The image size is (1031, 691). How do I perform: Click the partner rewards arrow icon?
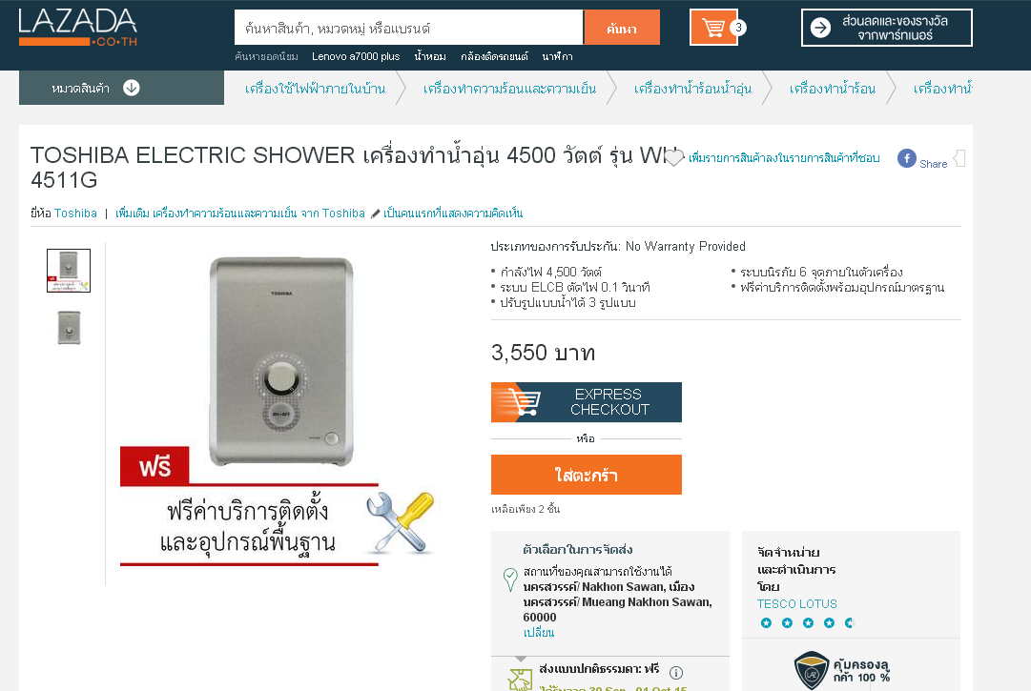[x=820, y=28]
